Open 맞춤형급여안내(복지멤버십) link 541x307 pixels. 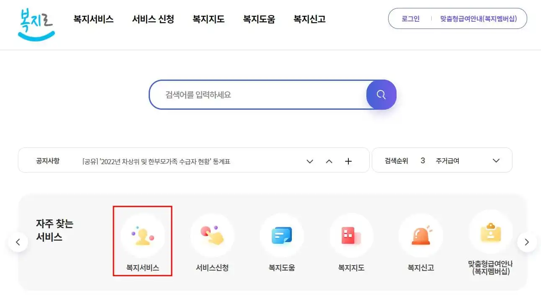pyautogui.click(x=479, y=18)
